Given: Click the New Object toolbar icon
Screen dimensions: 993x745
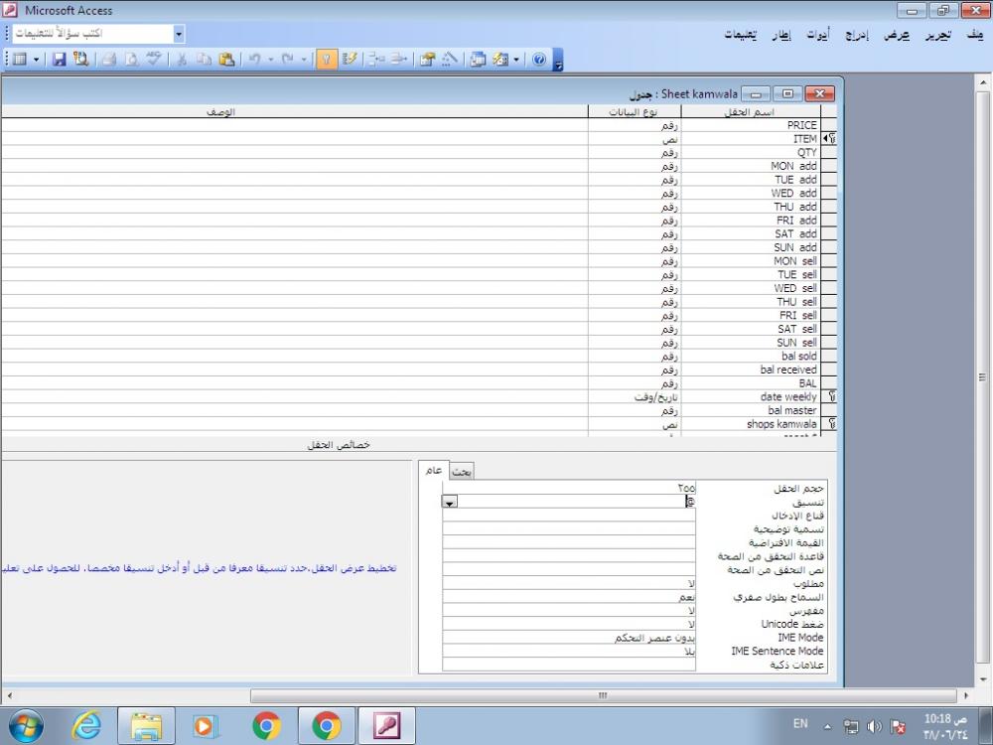Looking at the screenshot, I should click(x=500, y=60).
